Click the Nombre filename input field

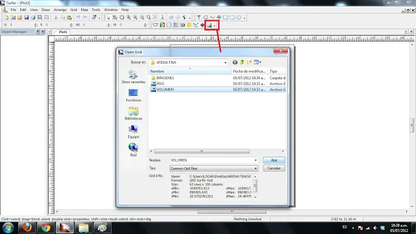(x=212, y=161)
